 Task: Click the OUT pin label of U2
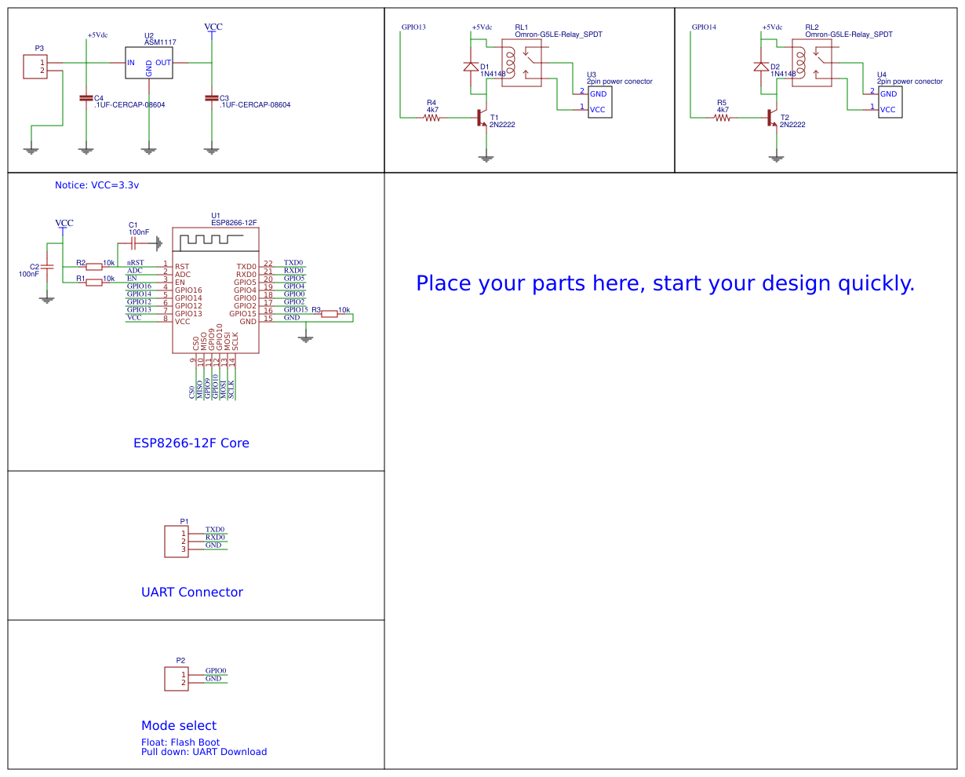click(x=163, y=63)
